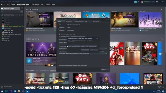Expand the НЕДАВНИЕ ИГРЫ header

tap(33, 39)
